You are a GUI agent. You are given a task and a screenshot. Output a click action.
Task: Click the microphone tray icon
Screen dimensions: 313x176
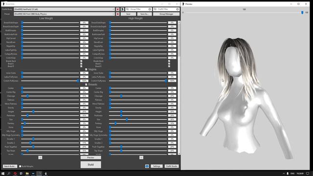point(288,174)
